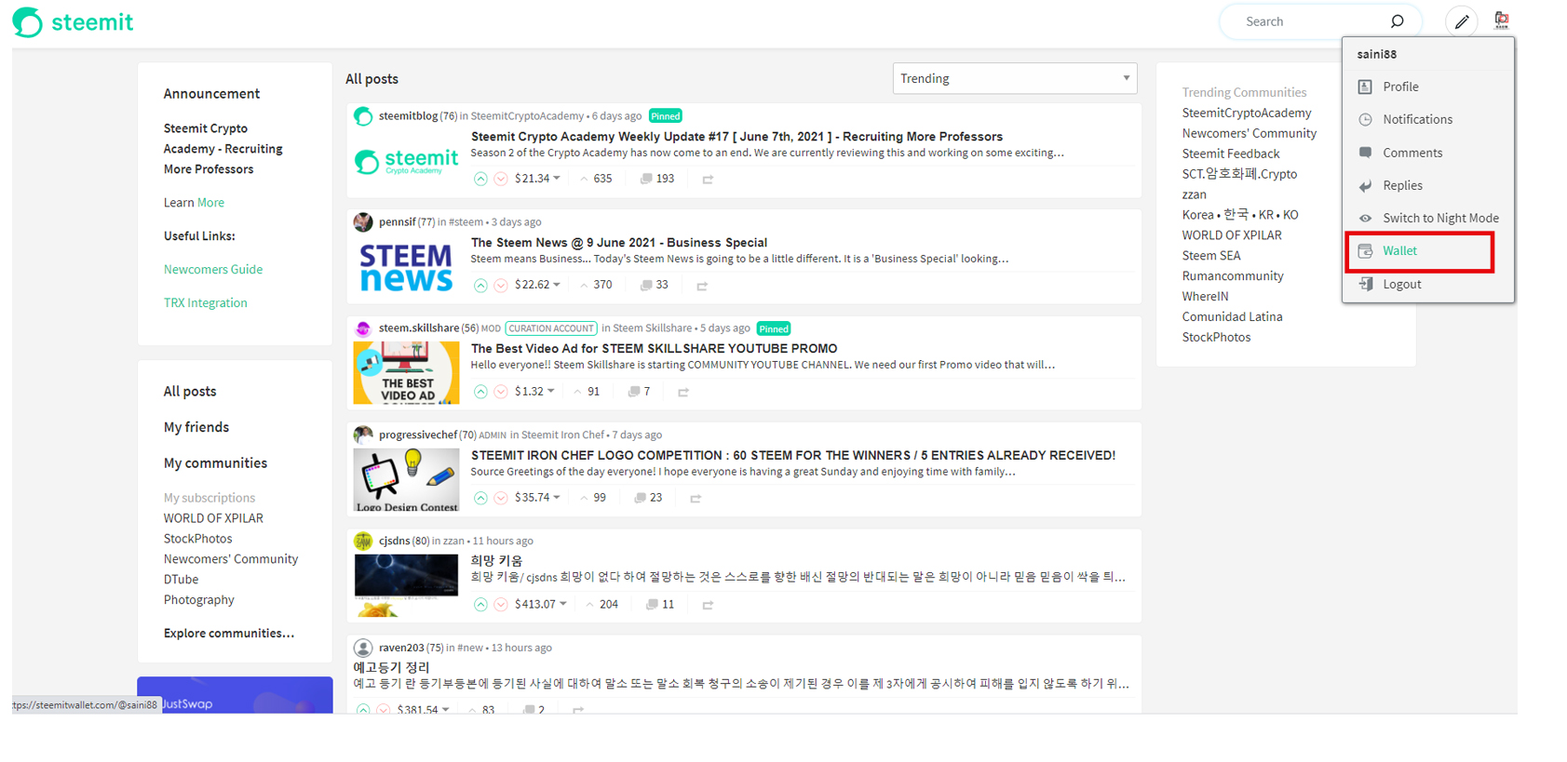Upvote the Steemit Crypto Academy Weekly Update post
The image size is (1567, 762).
[480, 179]
